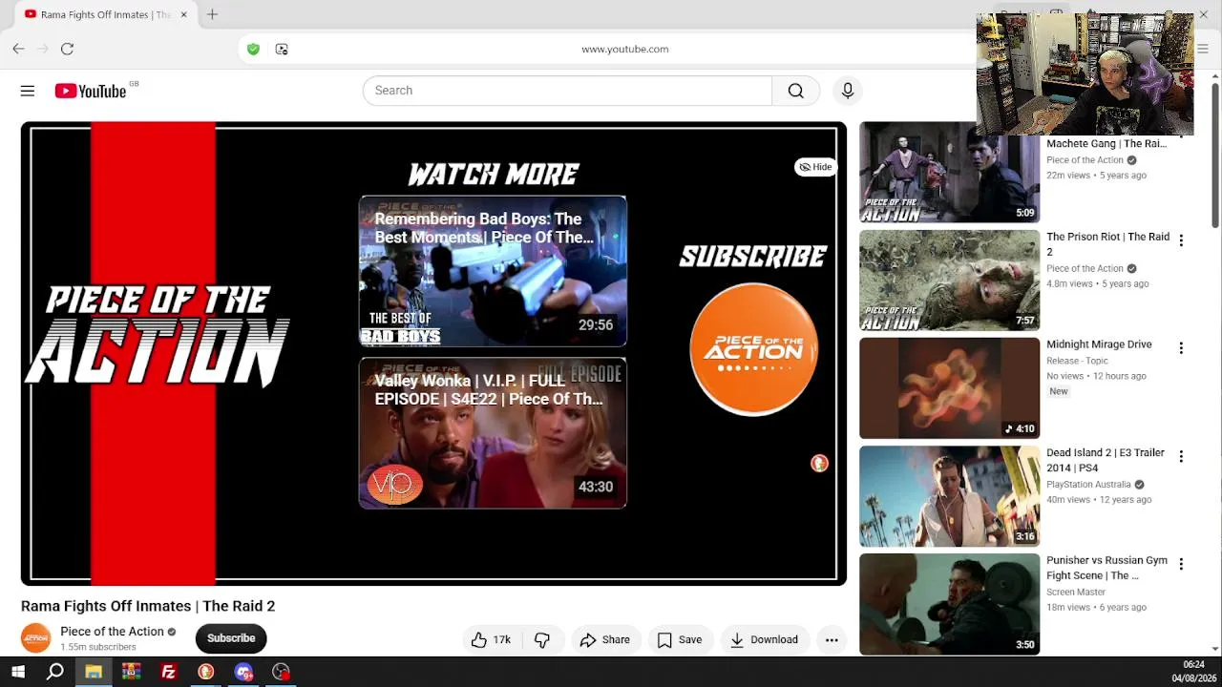The width and height of the screenshot is (1222, 687).
Task: Click the DuckDuckGo badge on the video player
Action: pos(819,464)
